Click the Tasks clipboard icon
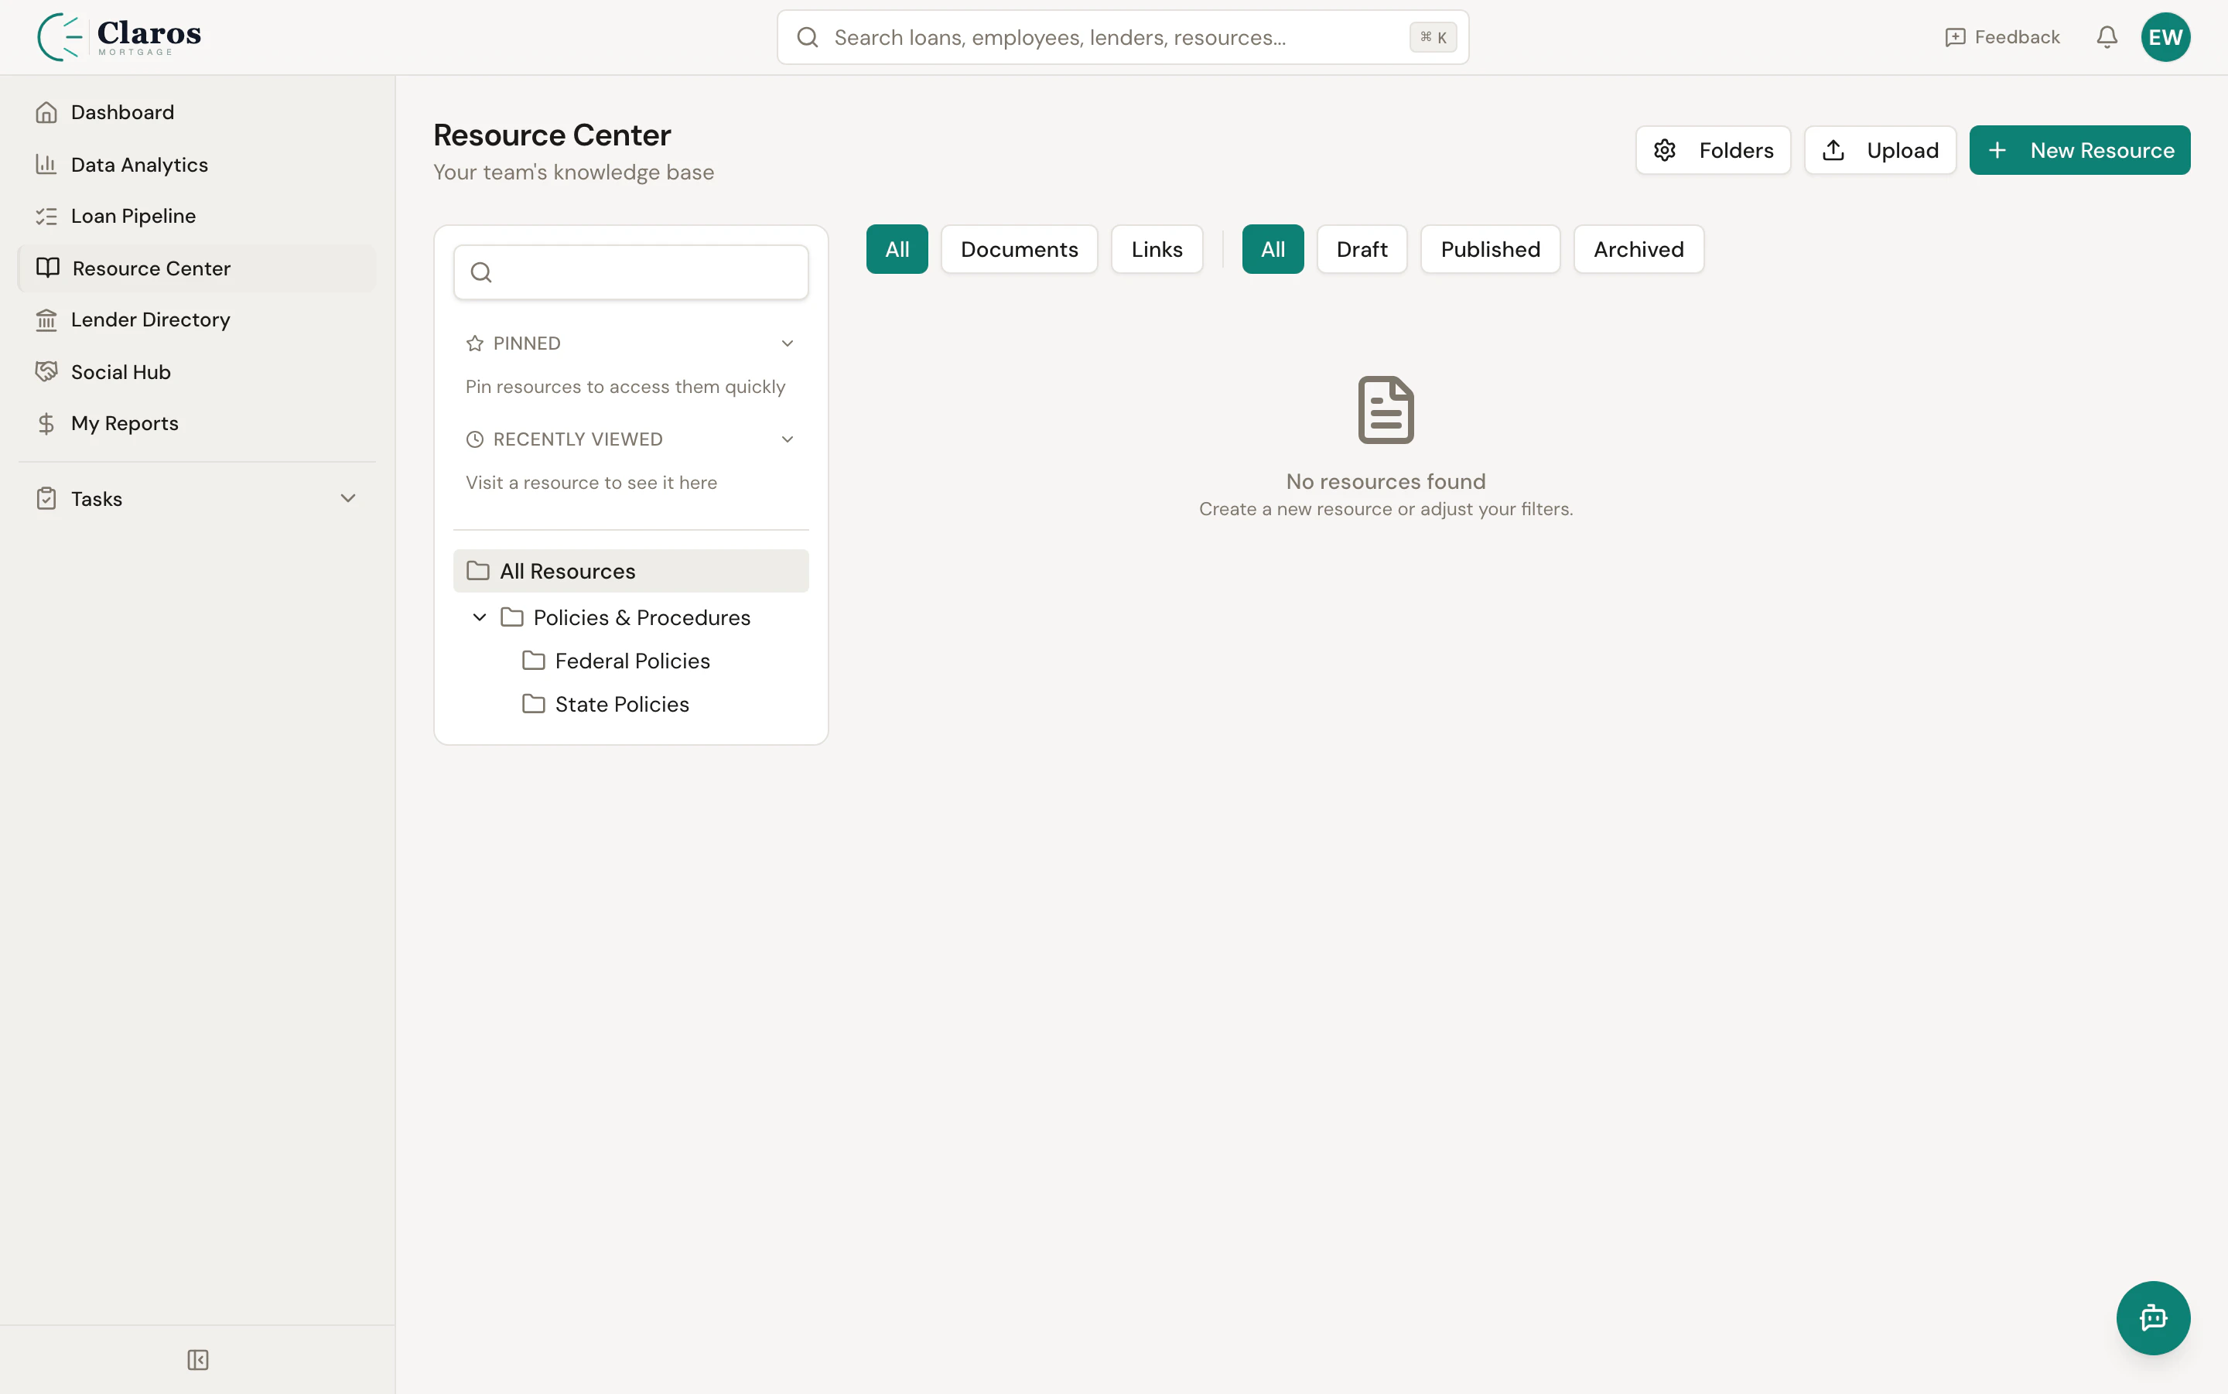 pyautogui.click(x=45, y=499)
